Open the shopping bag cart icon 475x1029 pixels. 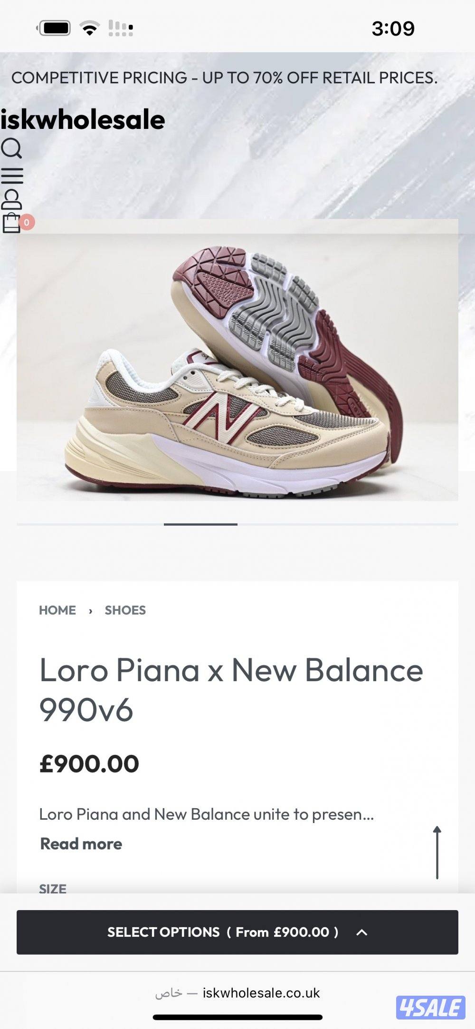pos(11,223)
